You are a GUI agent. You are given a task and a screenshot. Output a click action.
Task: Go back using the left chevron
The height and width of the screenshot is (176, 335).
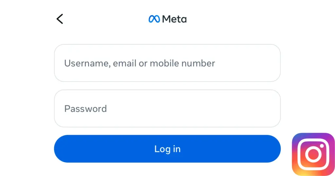click(60, 19)
